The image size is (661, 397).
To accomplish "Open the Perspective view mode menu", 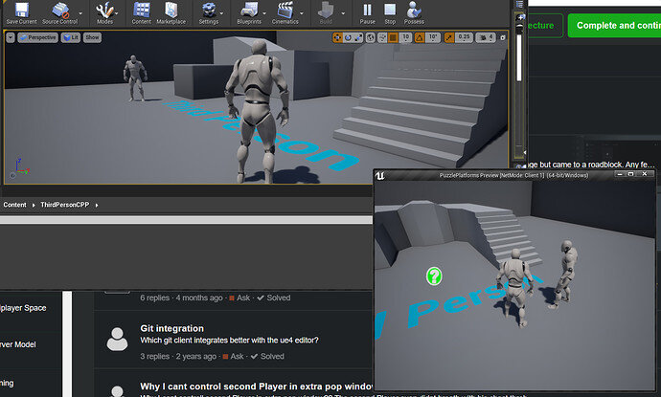I will pyautogui.click(x=38, y=37).
